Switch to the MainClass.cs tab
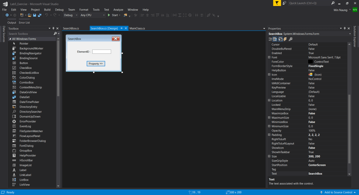The height and width of the screenshot is (195, 359). coord(137,28)
